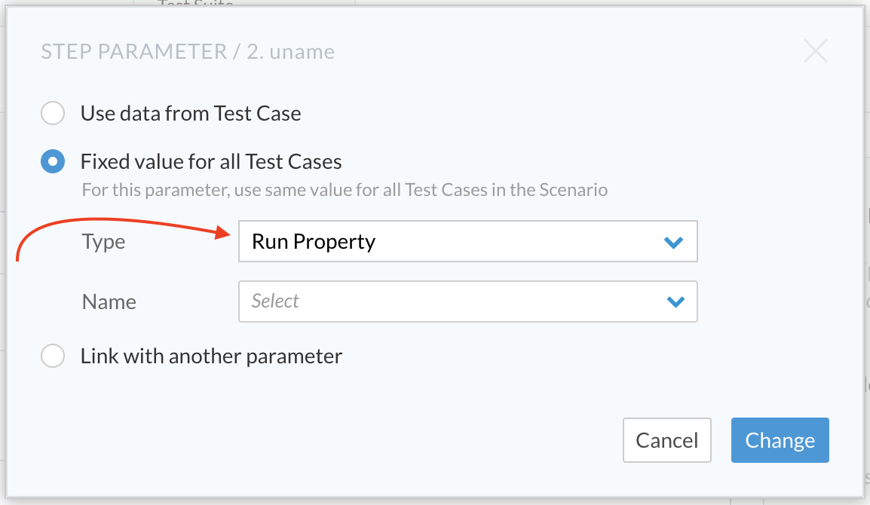Click the 'Link with another parameter' label text

pos(211,356)
